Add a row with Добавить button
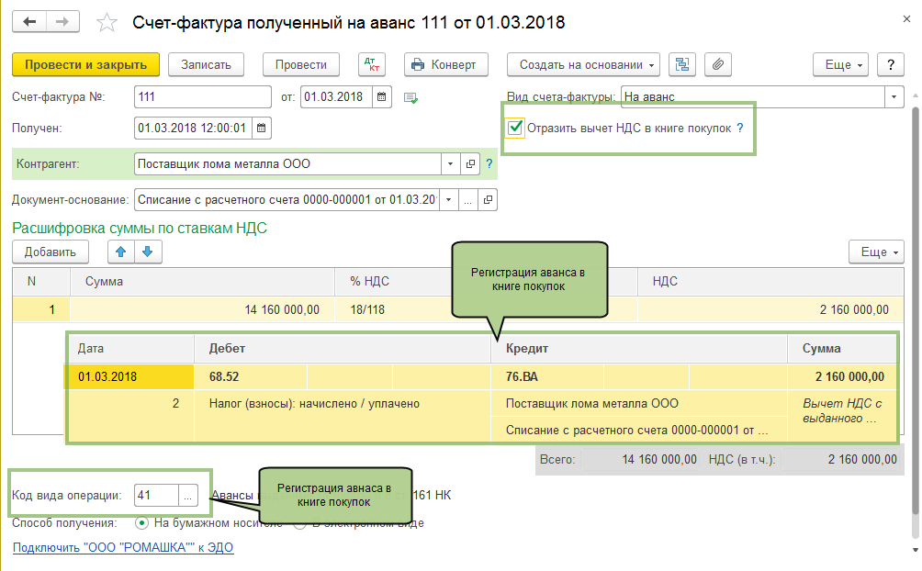Viewport: 922px width, 571px height. click(51, 252)
